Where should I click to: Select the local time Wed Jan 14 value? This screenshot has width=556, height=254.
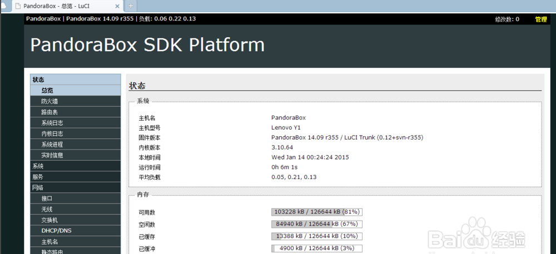(x=310, y=157)
